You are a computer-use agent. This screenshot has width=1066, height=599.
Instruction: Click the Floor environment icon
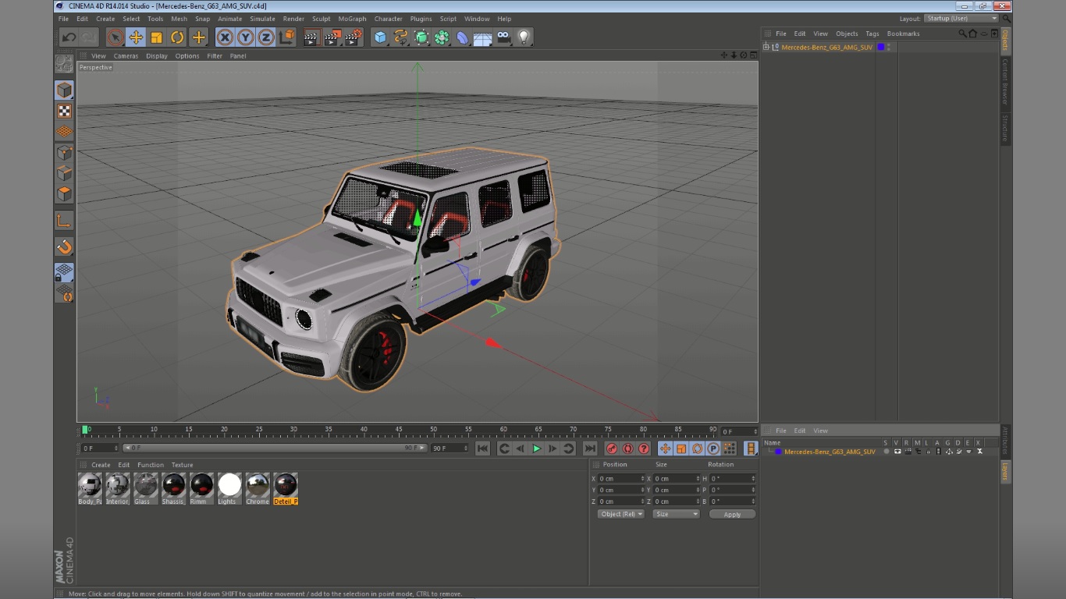tap(483, 37)
